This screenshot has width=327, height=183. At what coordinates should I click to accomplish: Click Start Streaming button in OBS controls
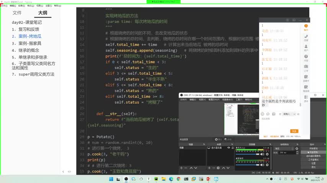[x=313, y=149]
